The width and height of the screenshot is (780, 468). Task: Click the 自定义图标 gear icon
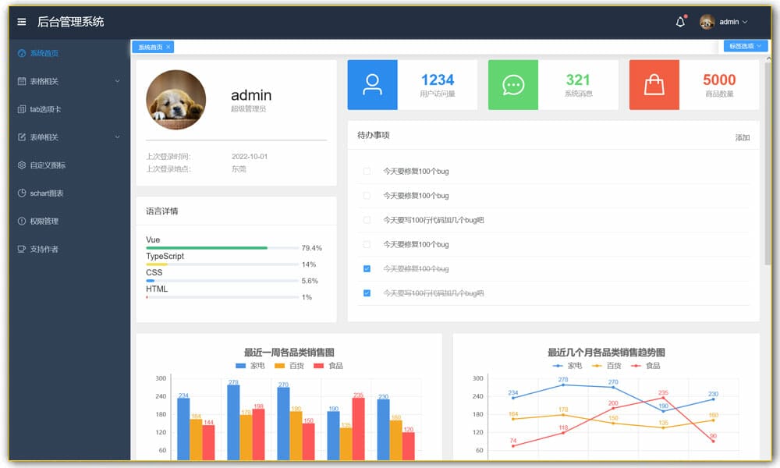[21, 165]
